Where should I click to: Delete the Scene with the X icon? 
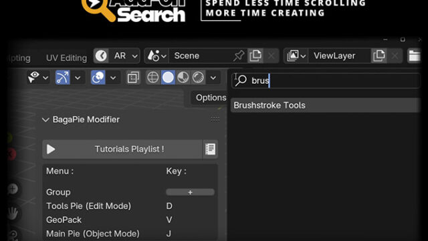point(271,56)
